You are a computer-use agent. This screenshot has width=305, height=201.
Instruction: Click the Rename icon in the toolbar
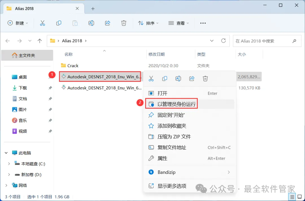91,23
